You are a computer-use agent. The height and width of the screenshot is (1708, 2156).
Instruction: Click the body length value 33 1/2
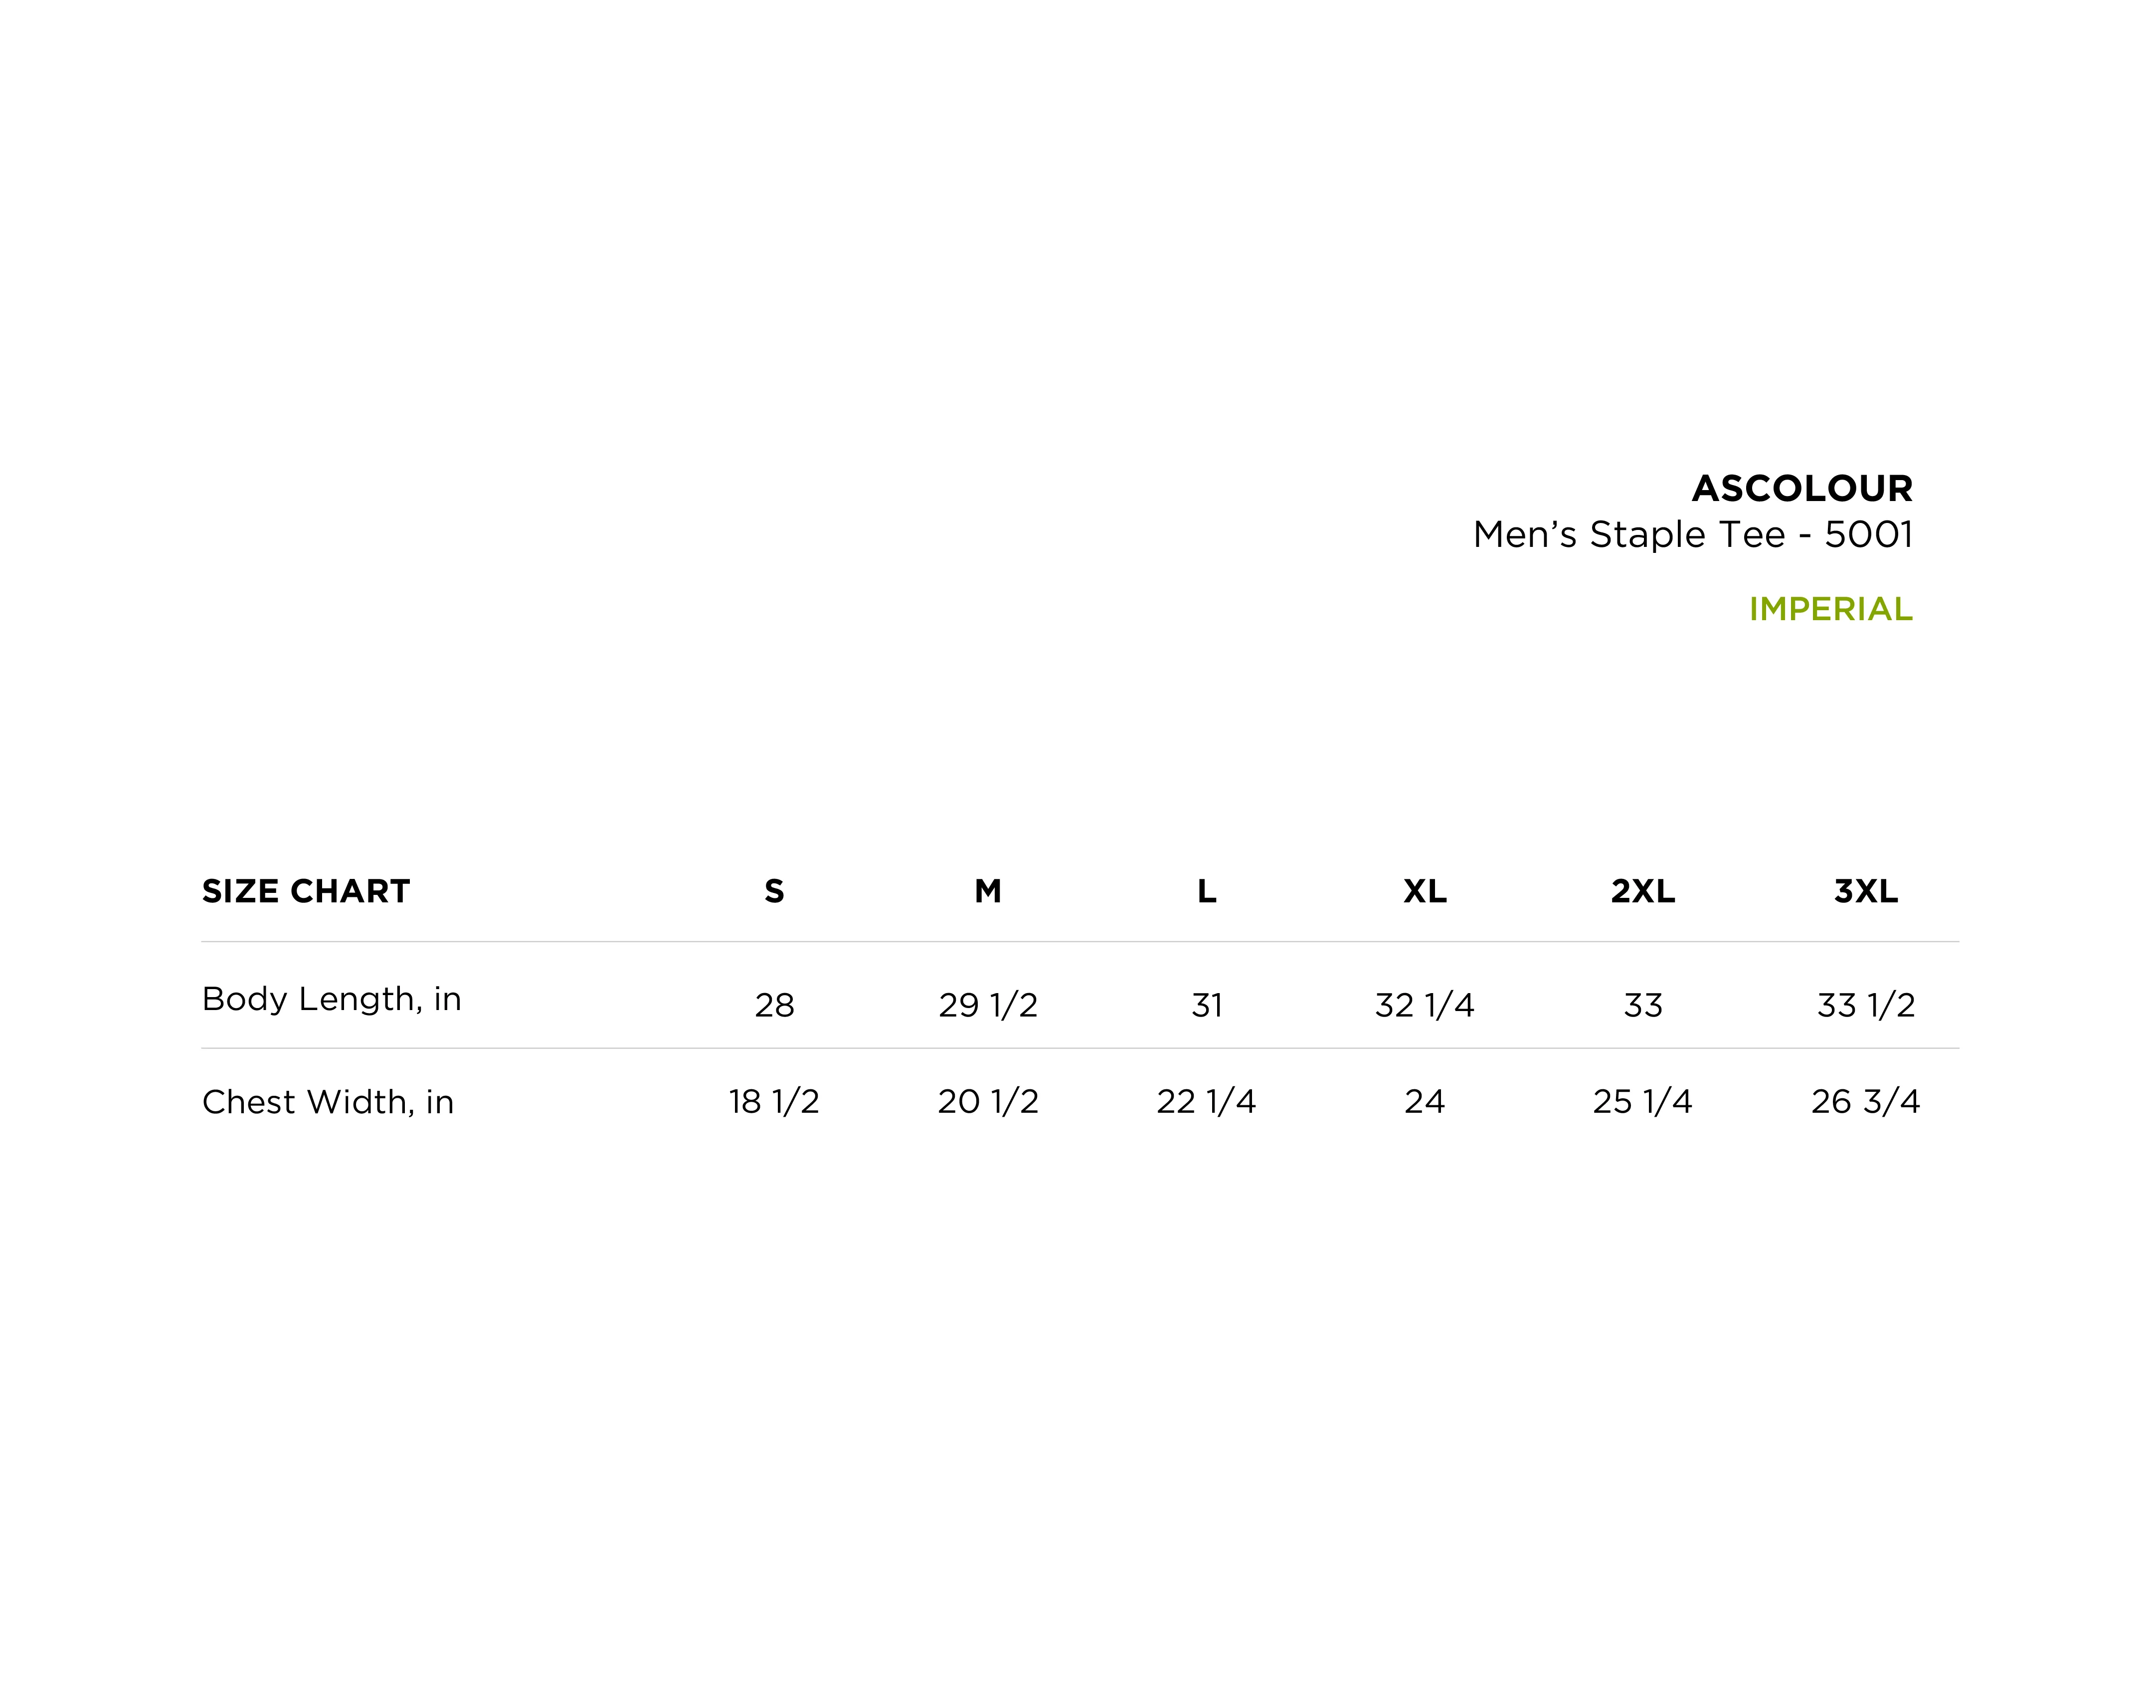pyautogui.click(x=1866, y=1005)
